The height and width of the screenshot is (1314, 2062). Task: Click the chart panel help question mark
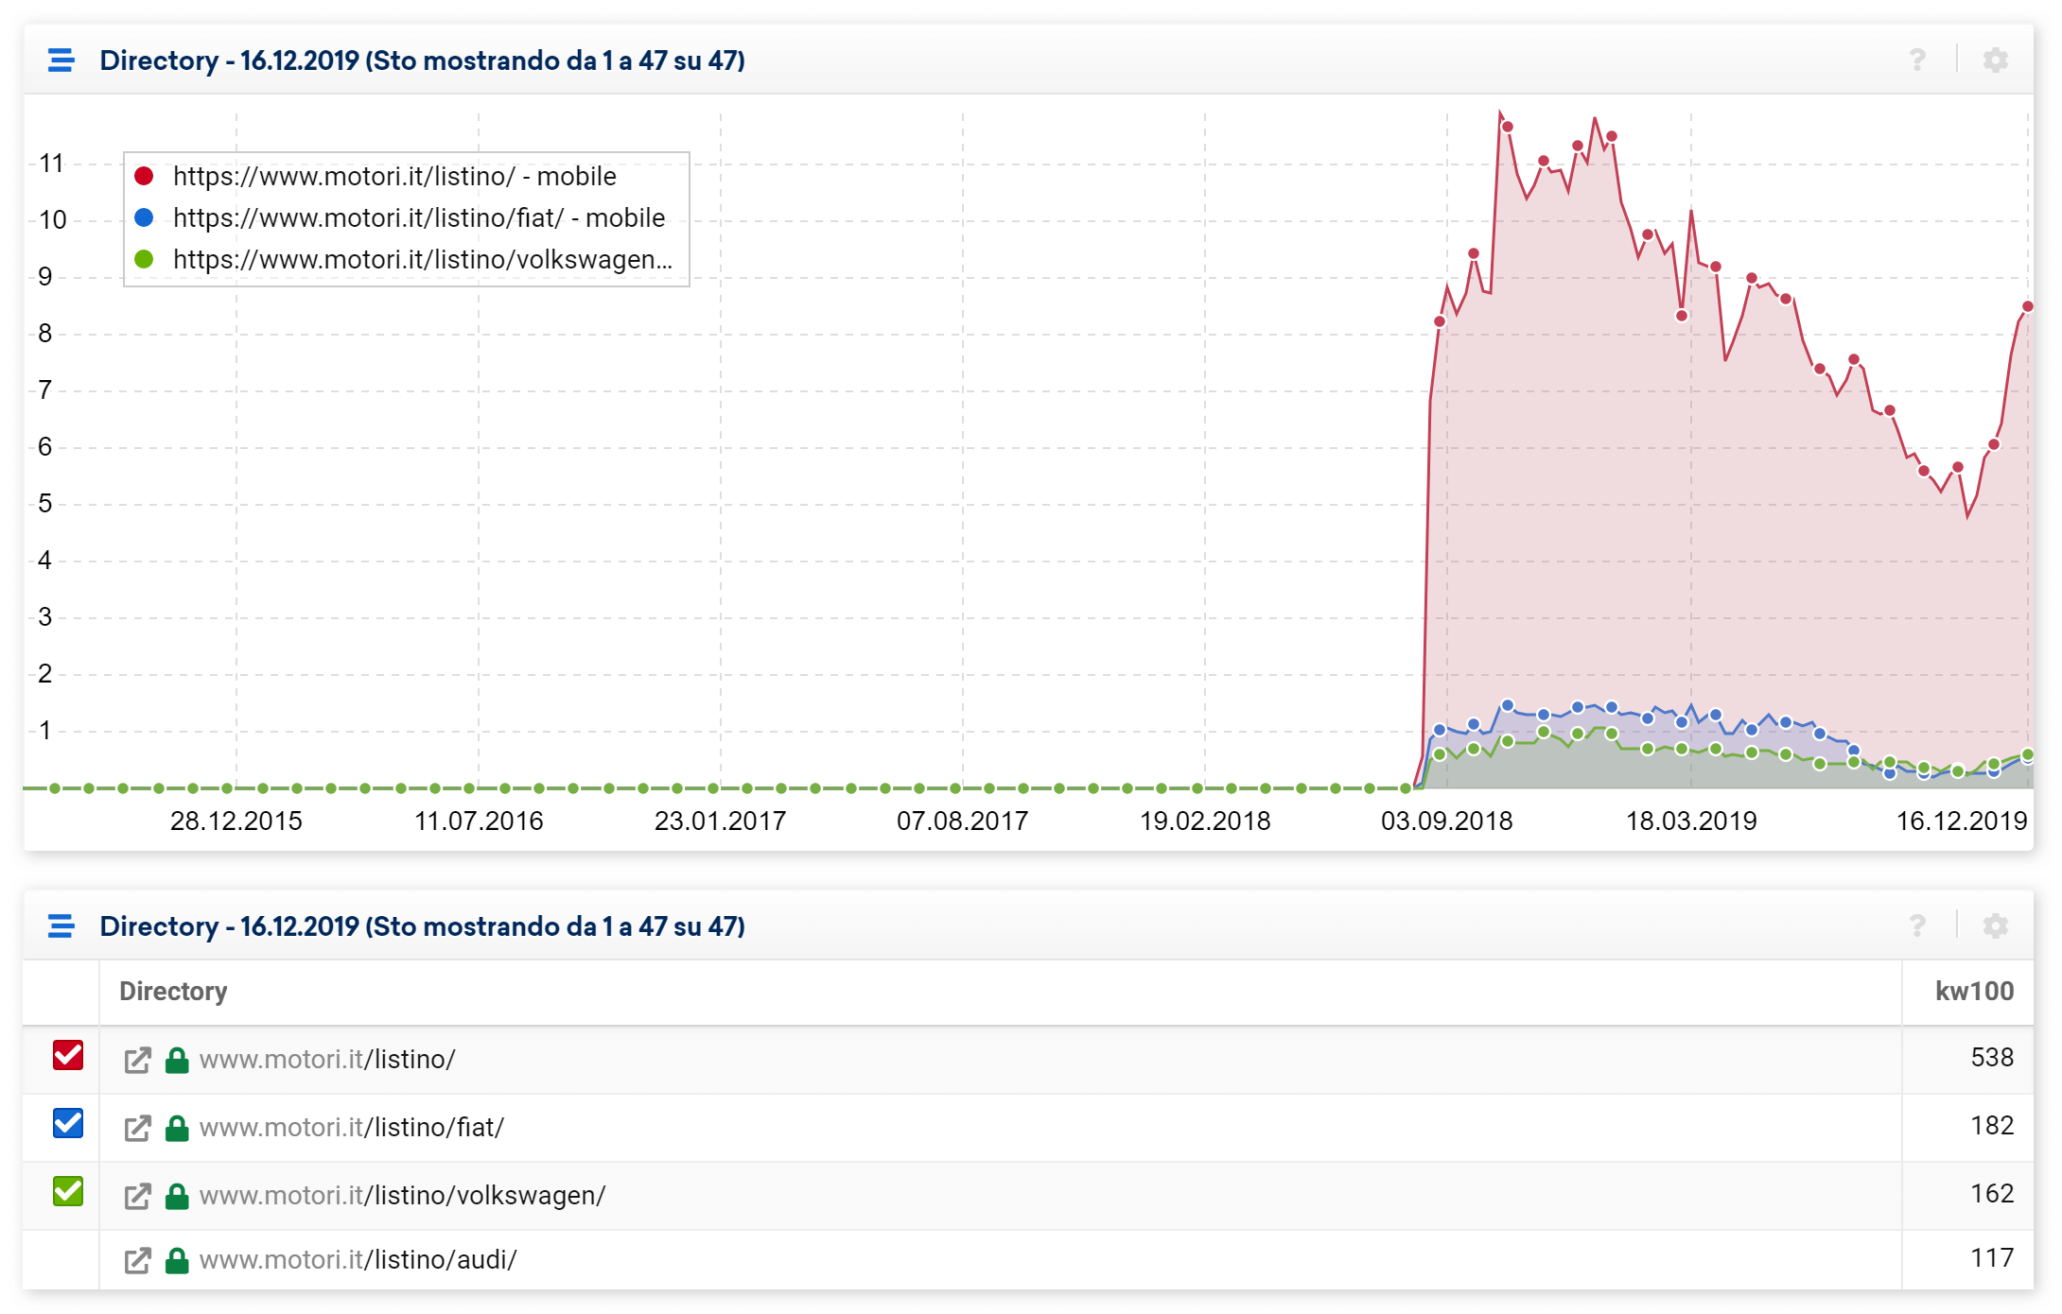(x=1916, y=61)
